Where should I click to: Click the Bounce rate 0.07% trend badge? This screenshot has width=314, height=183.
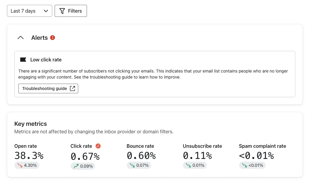tap(139, 165)
